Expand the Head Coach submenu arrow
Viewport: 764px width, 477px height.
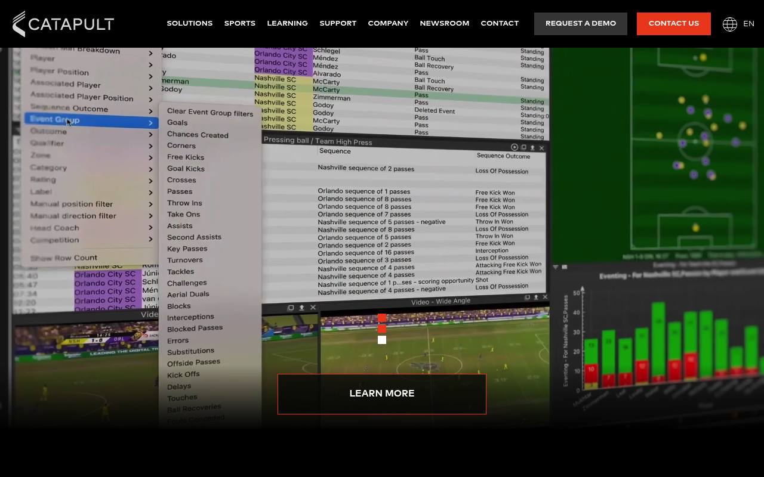(x=150, y=228)
